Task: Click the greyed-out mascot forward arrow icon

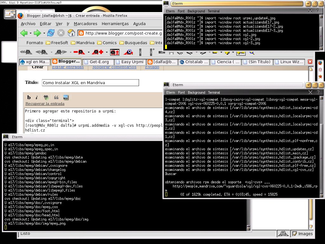Action: (61, 52)
